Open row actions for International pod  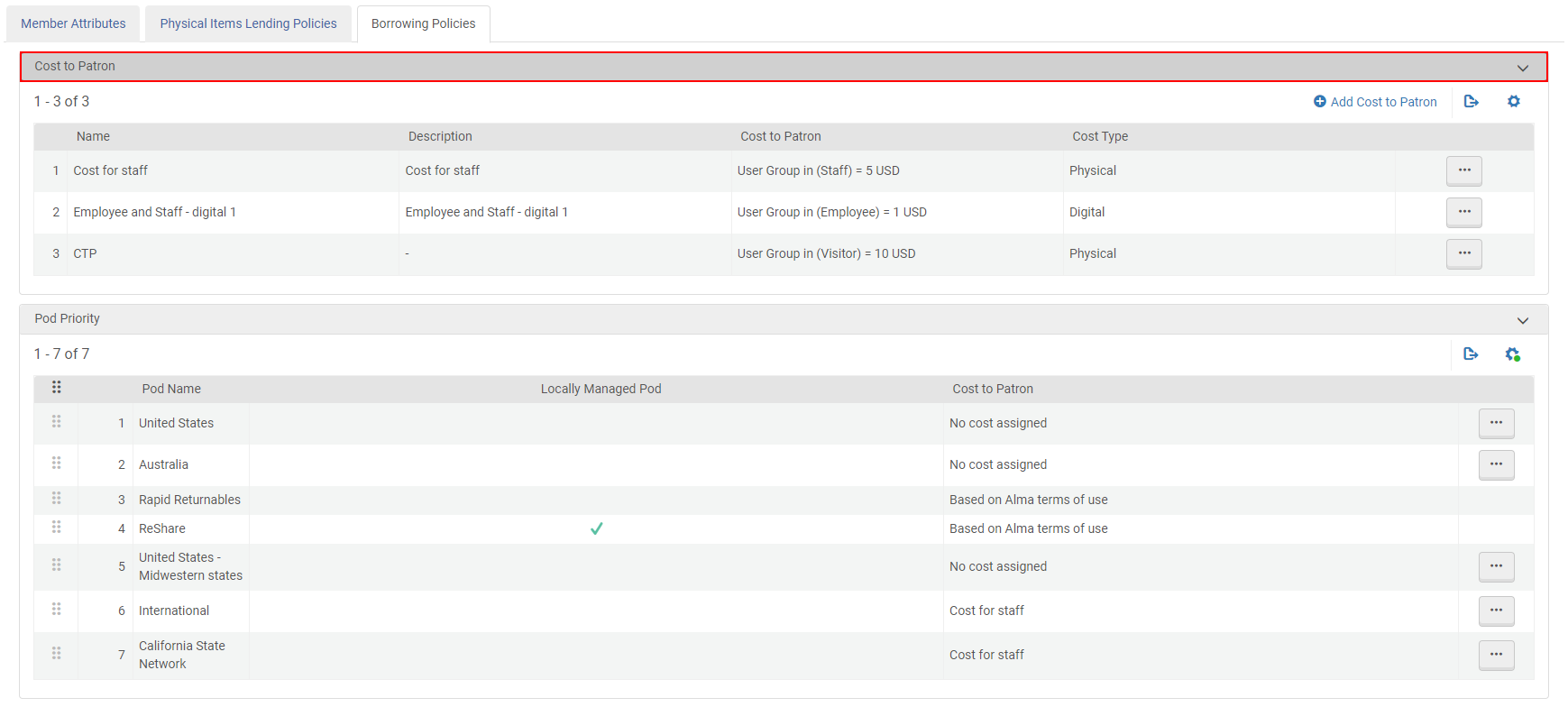(1496, 611)
